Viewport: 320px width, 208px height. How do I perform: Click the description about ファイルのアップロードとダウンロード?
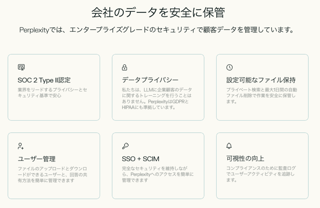pyautogui.click(x=52, y=174)
